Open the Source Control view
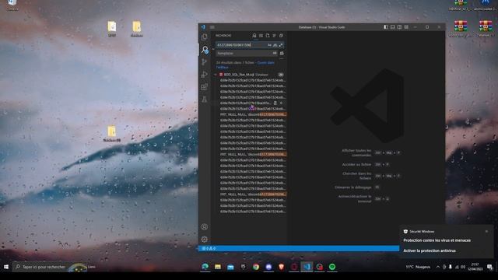 (x=205, y=62)
